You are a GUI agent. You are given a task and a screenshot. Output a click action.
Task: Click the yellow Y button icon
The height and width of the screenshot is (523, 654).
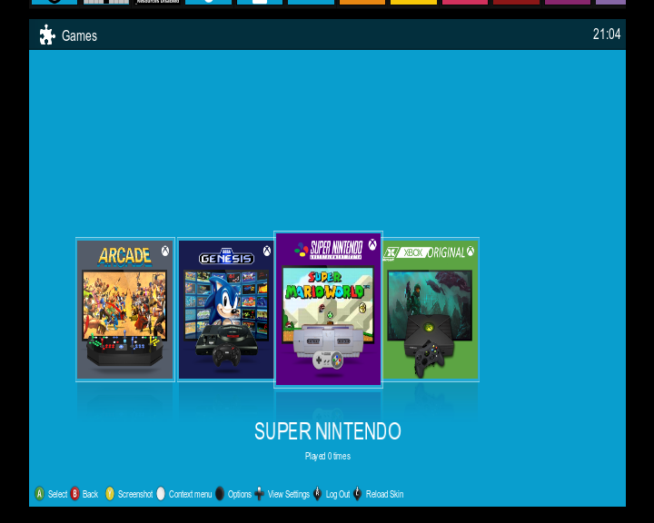click(x=110, y=494)
